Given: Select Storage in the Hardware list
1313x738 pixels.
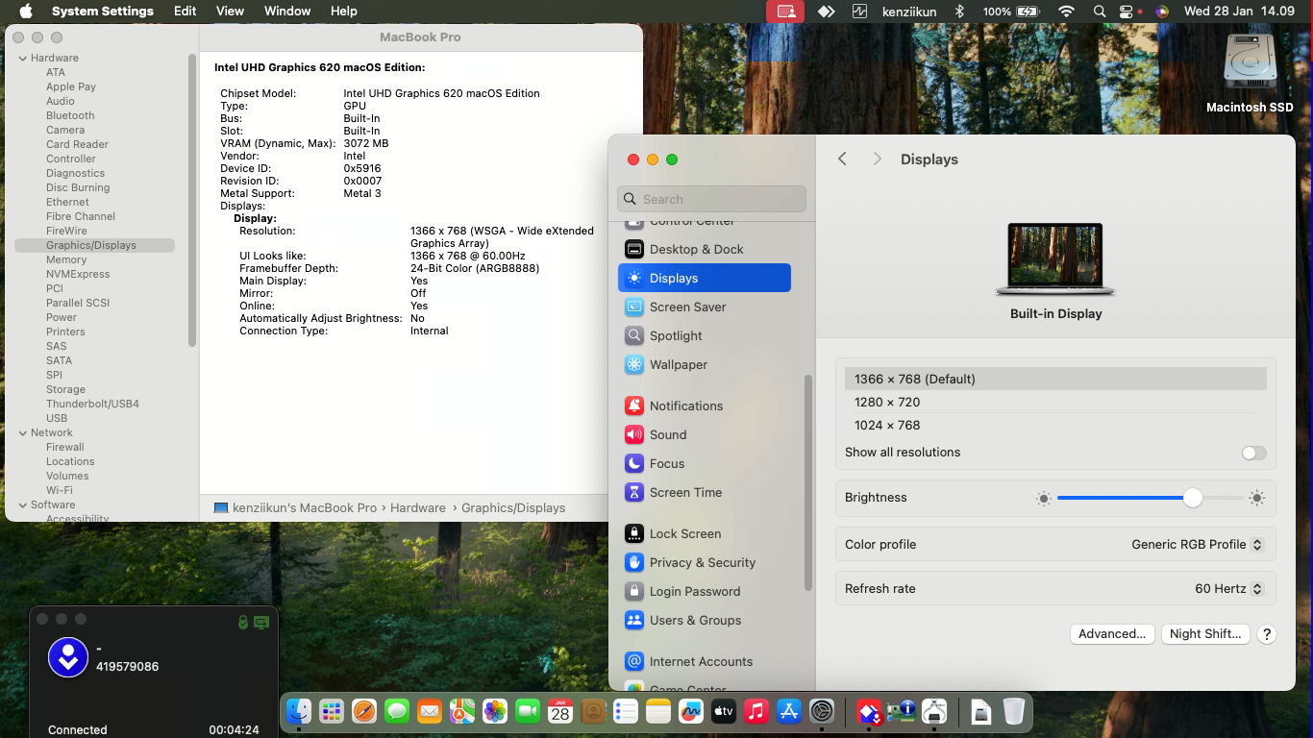Looking at the screenshot, I should (x=65, y=389).
